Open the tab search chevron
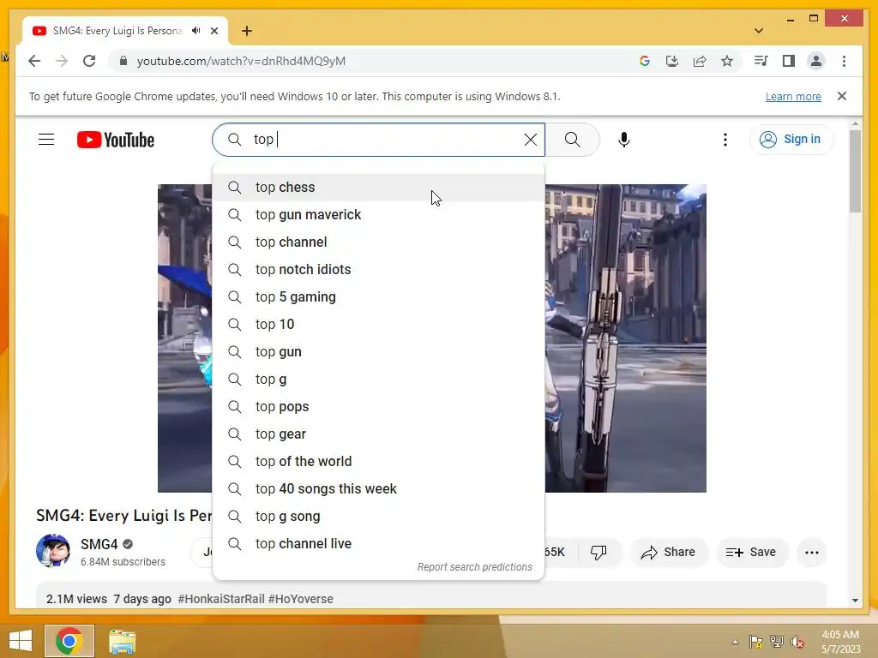Image resolution: width=878 pixels, height=658 pixels. tap(759, 31)
